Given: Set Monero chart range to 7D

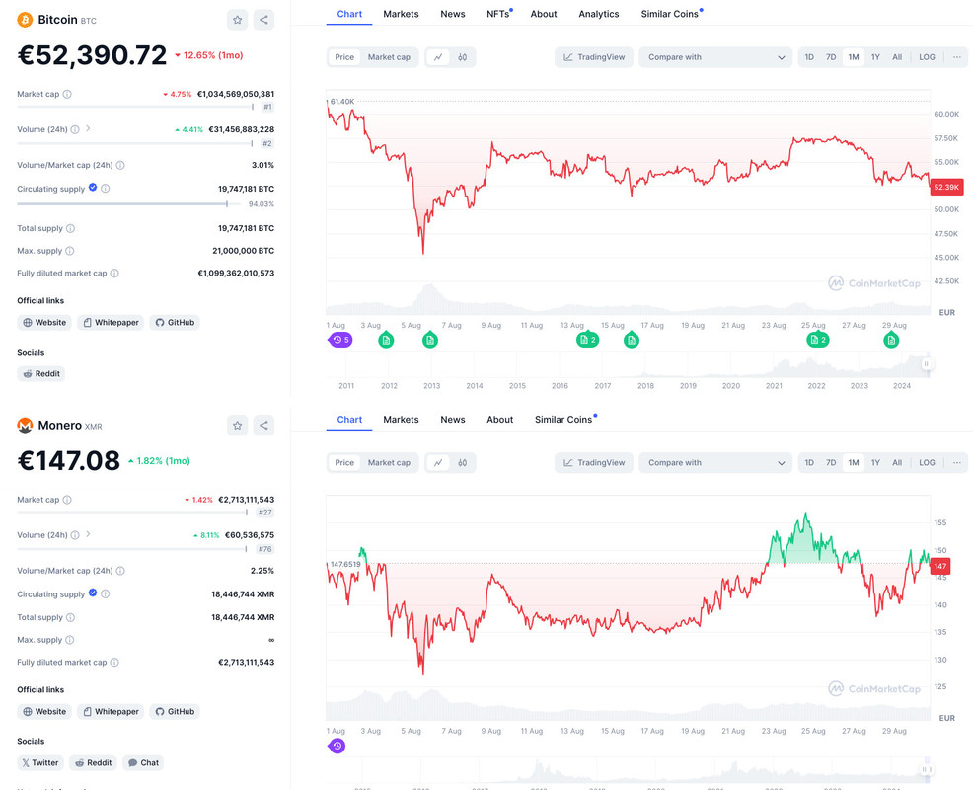Looking at the screenshot, I should (x=831, y=463).
